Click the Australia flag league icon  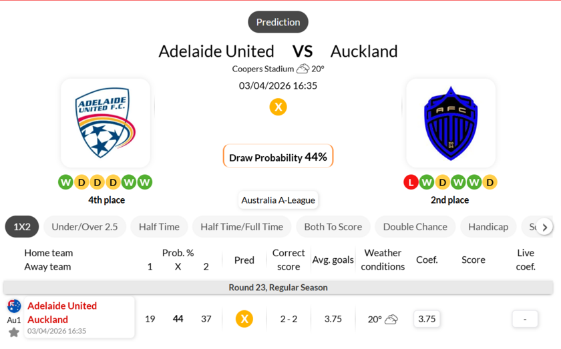[x=14, y=306]
